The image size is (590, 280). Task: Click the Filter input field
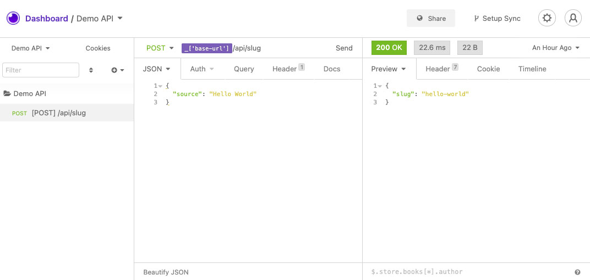pos(41,70)
